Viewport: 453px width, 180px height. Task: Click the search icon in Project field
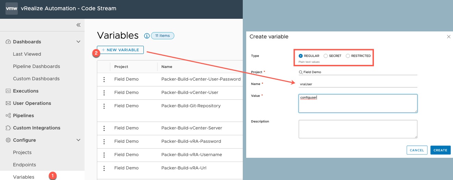[x=301, y=72]
